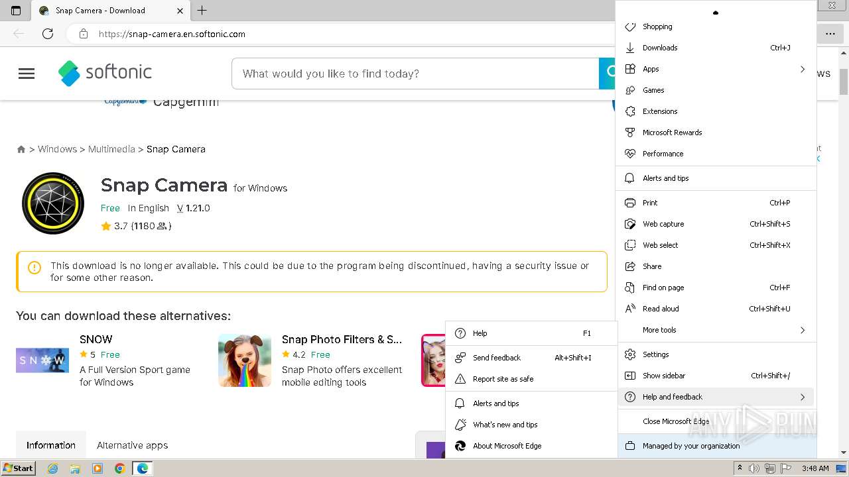Expand Help and feedback submenu arrow

coord(803,397)
